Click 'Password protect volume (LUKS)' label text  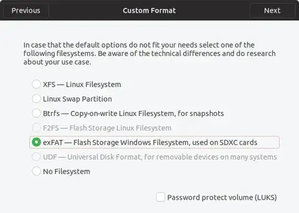pyautogui.click(x=222, y=197)
